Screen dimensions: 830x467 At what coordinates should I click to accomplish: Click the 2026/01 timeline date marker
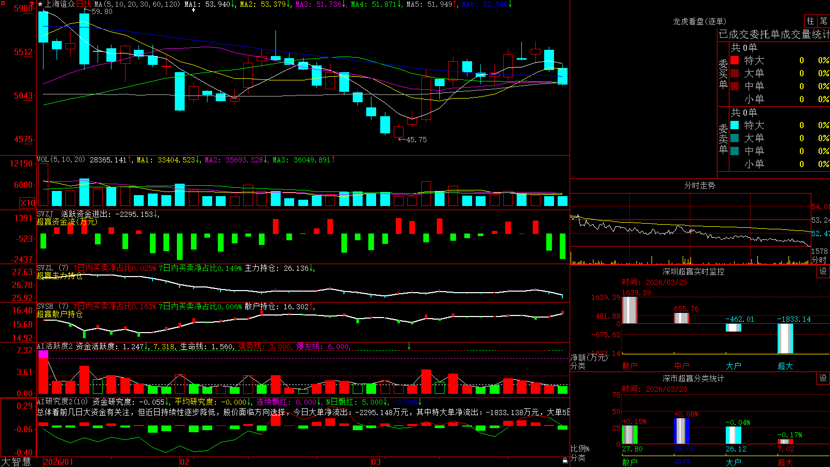coord(59,462)
